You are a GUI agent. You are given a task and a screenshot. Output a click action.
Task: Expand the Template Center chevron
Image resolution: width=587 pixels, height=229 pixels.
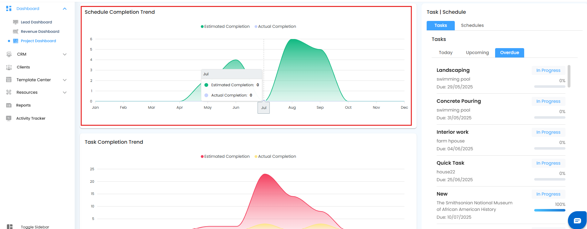pos(65,80)
